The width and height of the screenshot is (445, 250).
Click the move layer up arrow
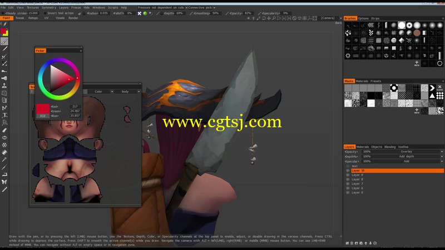(x=366, y=243)
